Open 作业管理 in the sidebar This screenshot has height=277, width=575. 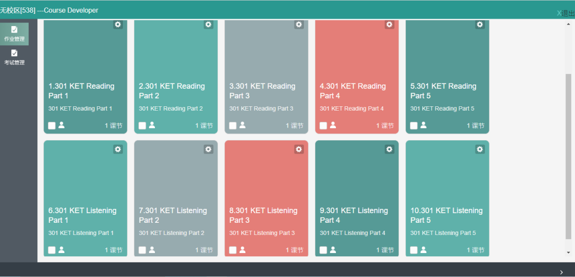coord(14,34)
